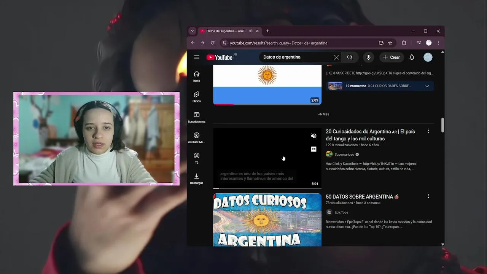Viewport: 487px width, 274px height.
Task: Open the YouTube account avatar menu
Action: tap(428, 57)
